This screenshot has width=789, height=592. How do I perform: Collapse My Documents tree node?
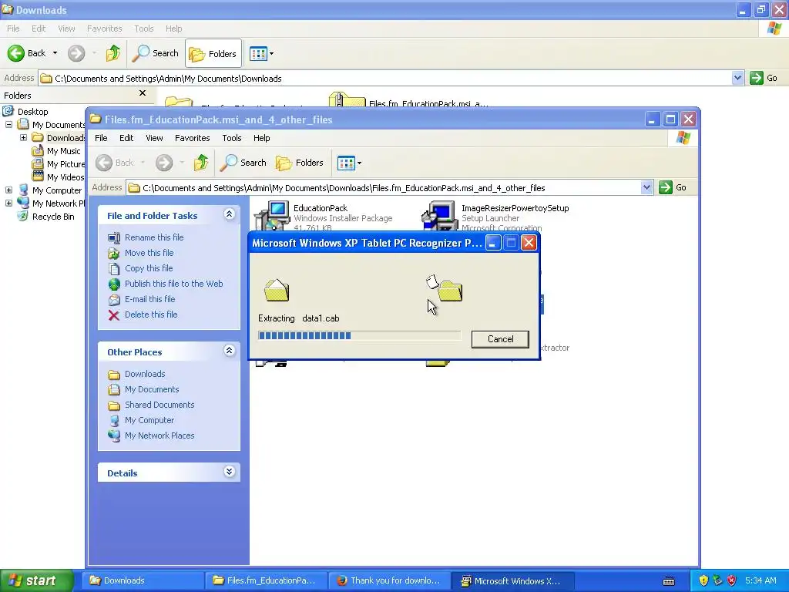8,124
